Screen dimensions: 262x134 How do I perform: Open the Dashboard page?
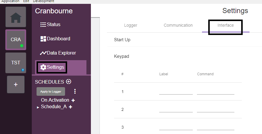pyautogui.click(x=55, y=39)
